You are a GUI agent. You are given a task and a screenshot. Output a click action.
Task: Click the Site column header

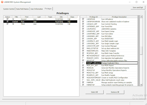pos(61,17)
